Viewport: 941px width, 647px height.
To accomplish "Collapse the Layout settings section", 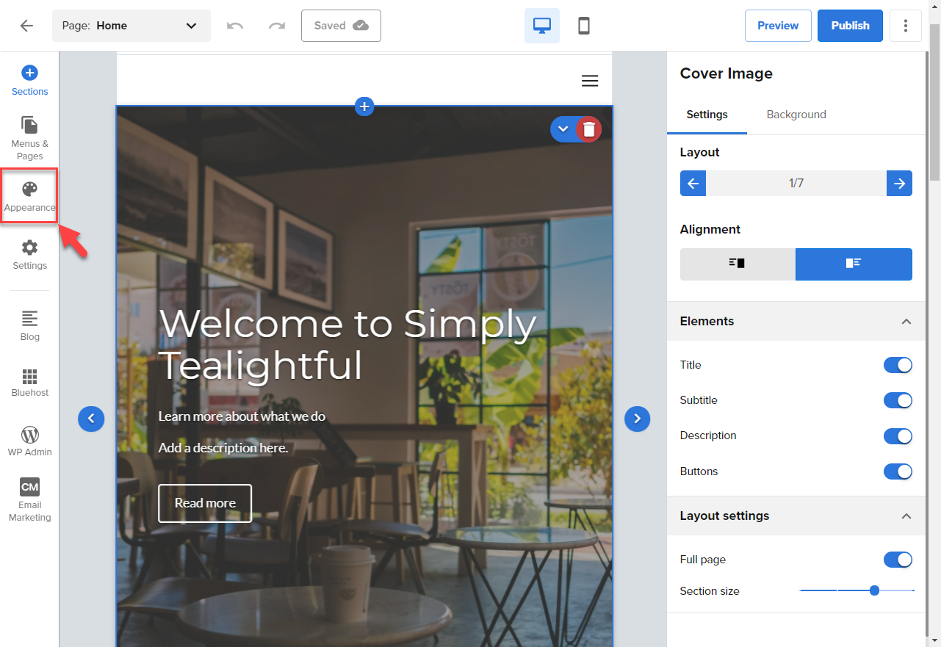I will tap(906, 516).
